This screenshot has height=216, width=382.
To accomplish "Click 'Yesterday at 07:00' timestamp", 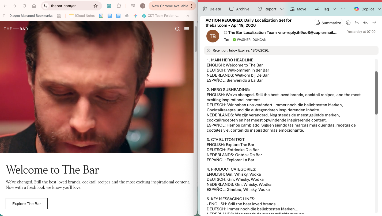I will point(361,32).
